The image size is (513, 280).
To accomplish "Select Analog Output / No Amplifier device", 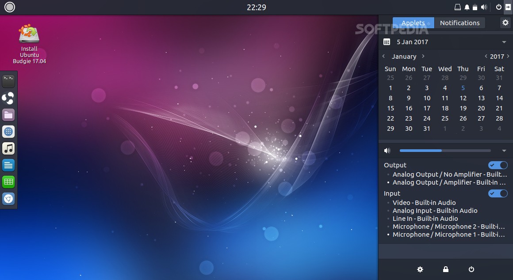I will click(449, 174).
